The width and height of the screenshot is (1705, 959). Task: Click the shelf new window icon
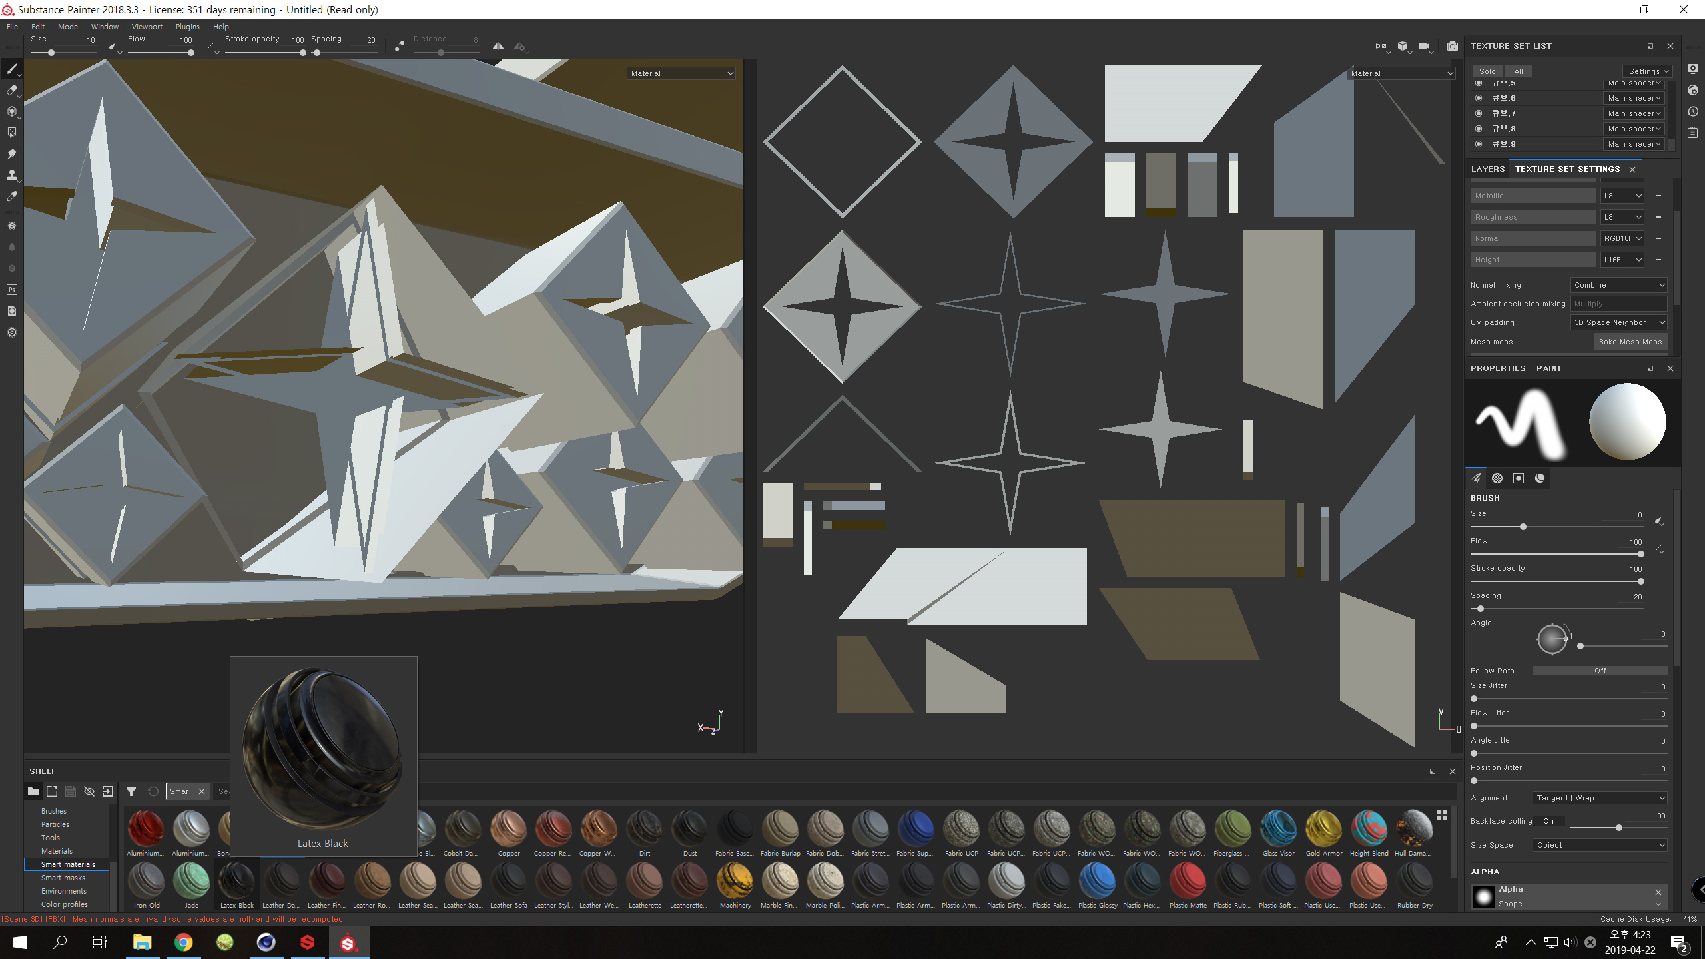pos(51,791)
